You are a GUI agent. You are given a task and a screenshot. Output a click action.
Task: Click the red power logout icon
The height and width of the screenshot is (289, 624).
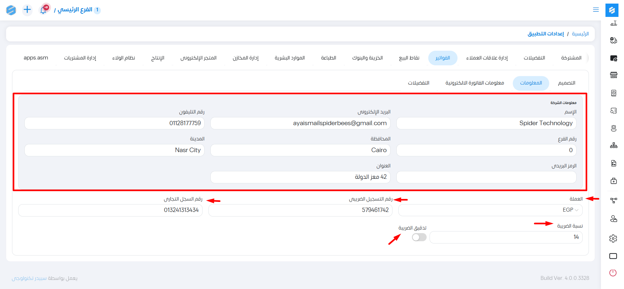pyautogui.click(x=613, y=273)
